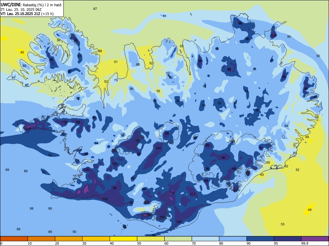Click the legend tick label 70
Screen dimensions: 329x246
tap(194, 243)
